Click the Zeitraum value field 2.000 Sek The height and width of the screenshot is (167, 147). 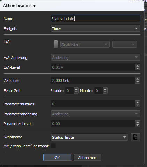point(93,81)
